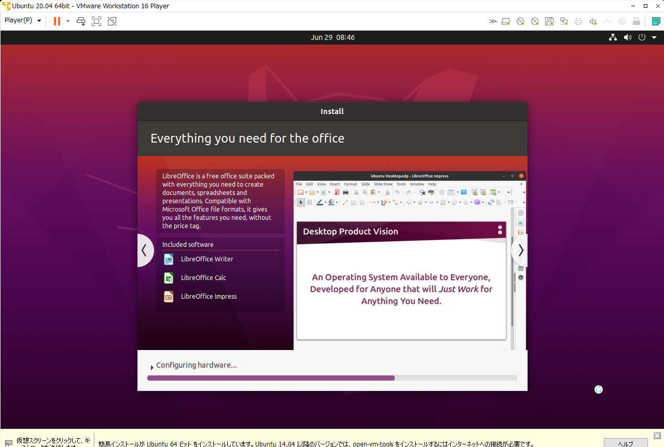664x447 pixels.
Task: Click the hard disk device icon
Action: pos(506,21)
